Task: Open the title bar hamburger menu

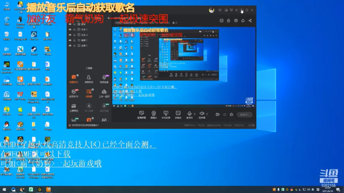Action: point(236,10)
